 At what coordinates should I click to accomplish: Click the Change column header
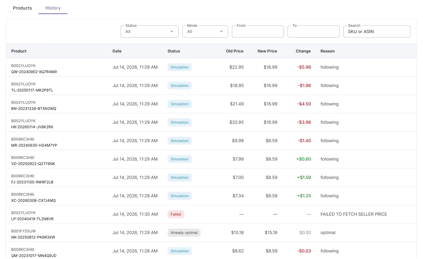pyautogui.click(x=303, y=51)
